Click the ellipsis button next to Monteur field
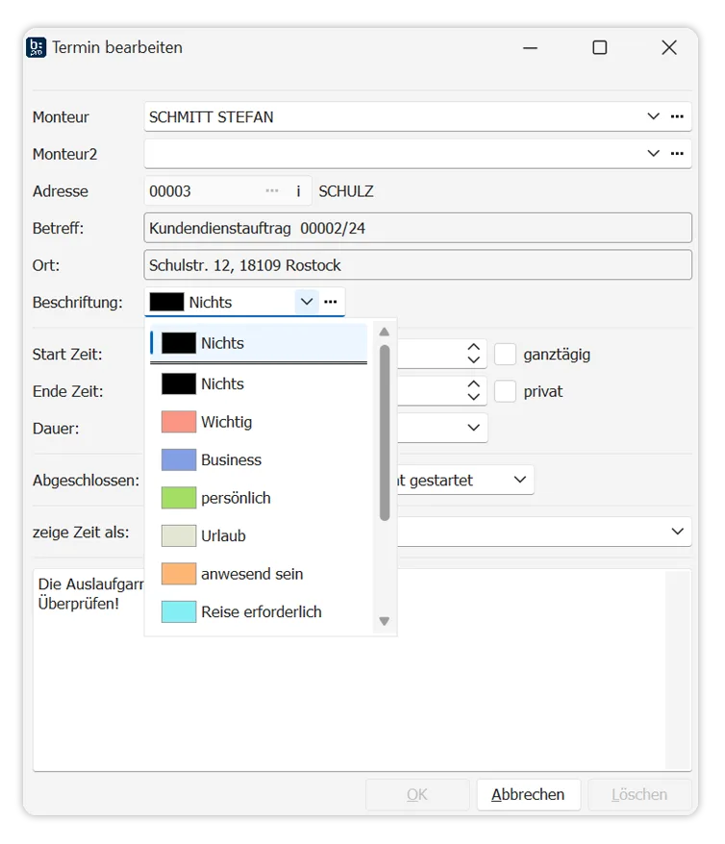This screenshot has width=725, height=844. click(677, 116)
